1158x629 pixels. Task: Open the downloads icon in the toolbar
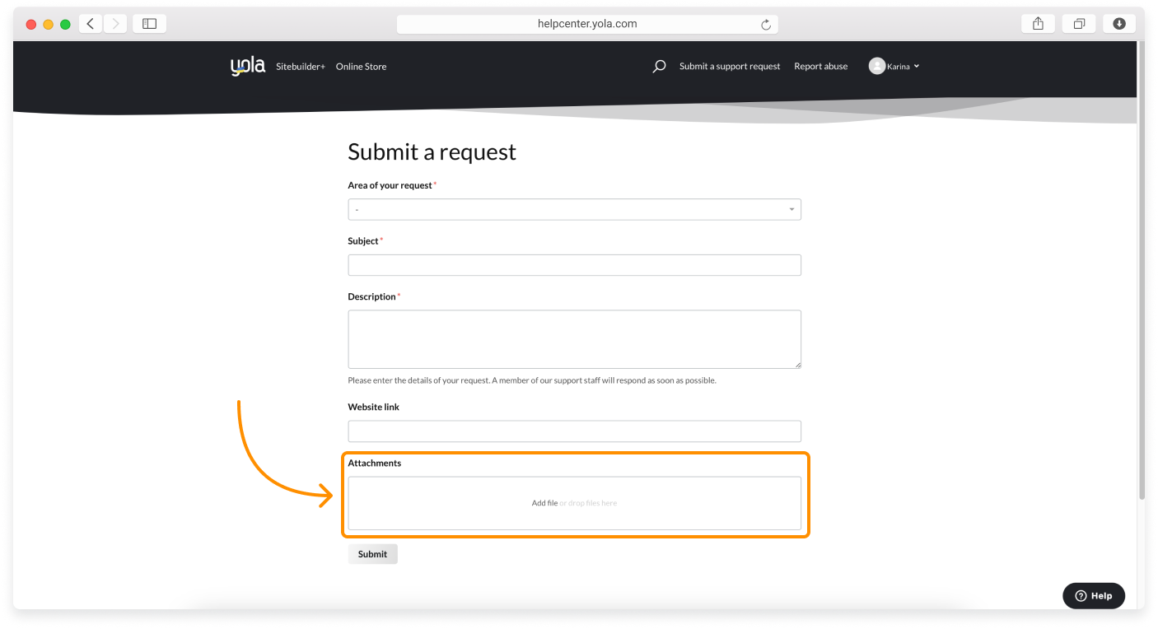1119,23
